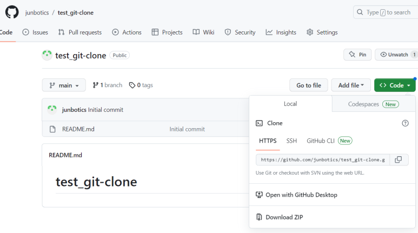Focus the Type / to search field
Image resolution: width=418 pixels, height=233 pixels.
tap(386, 12)
